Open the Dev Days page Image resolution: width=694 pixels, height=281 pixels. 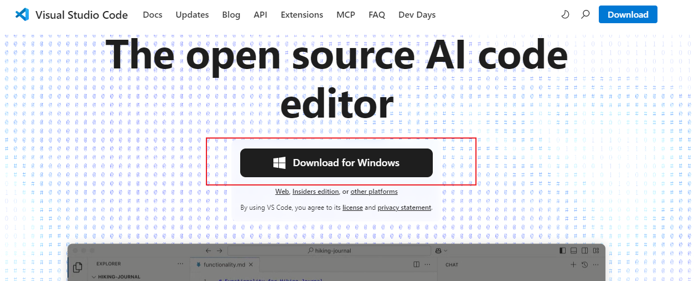(417, 15)
